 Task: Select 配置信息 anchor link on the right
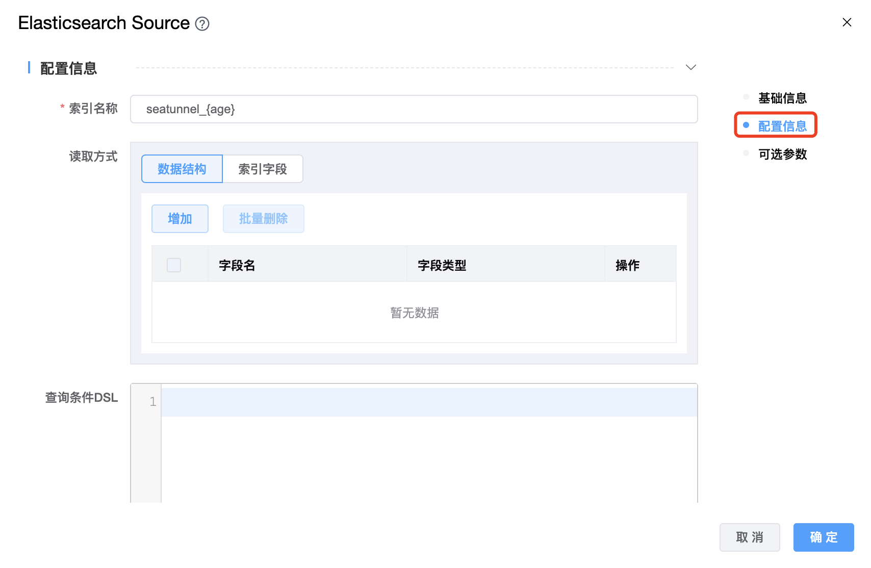pos(782,126)
